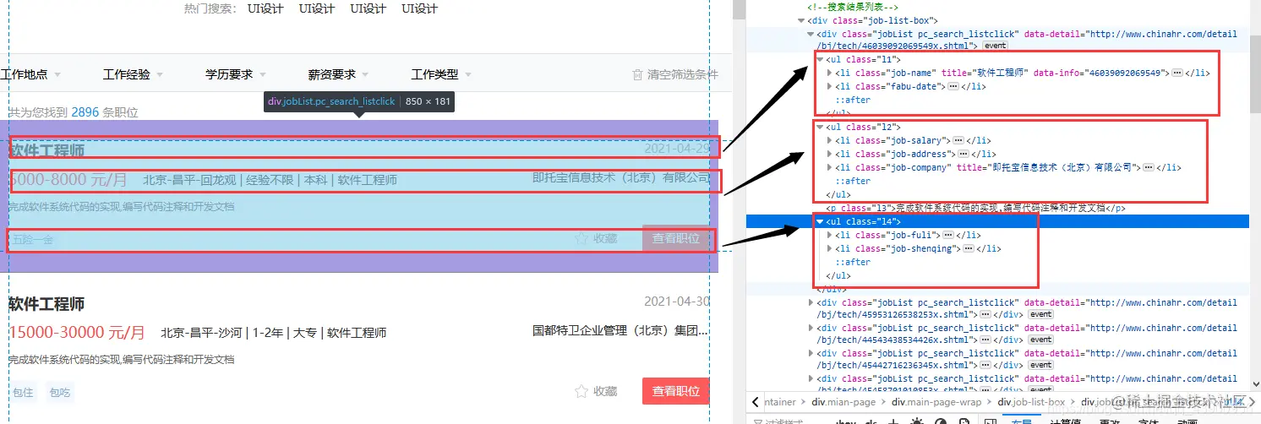The image size is (1261, 424).
Task: Click the event badge for 44543438534426x.shtml
Action: pyautogui.click(x=1041, y=340)
